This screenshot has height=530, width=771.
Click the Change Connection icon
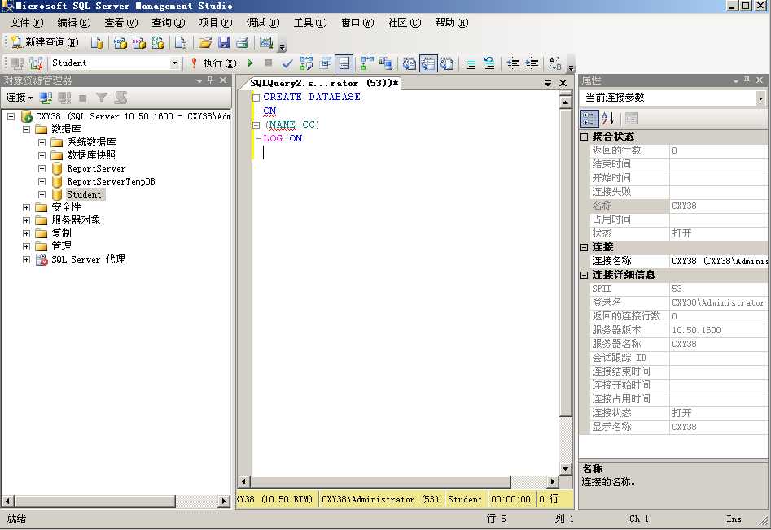tap(36, 63)
